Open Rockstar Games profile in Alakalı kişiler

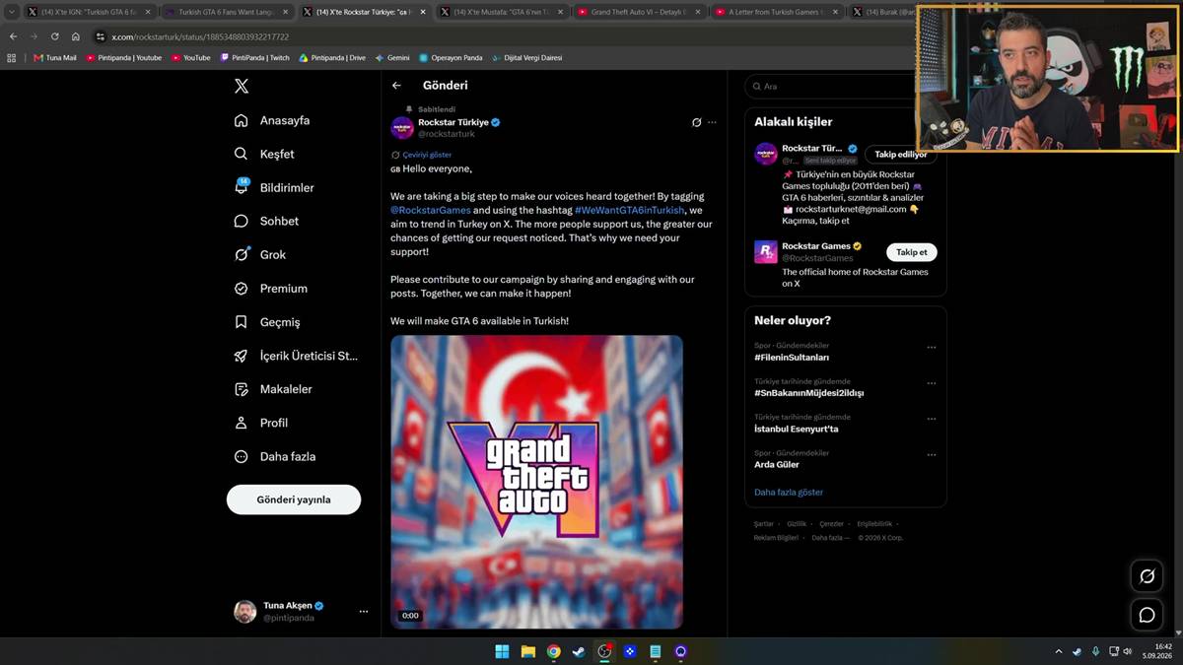tap(822, 246)
